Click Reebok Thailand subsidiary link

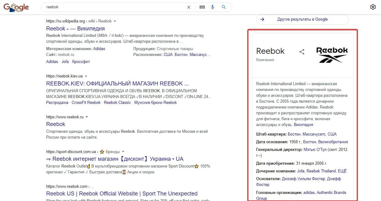coord(321,171)
